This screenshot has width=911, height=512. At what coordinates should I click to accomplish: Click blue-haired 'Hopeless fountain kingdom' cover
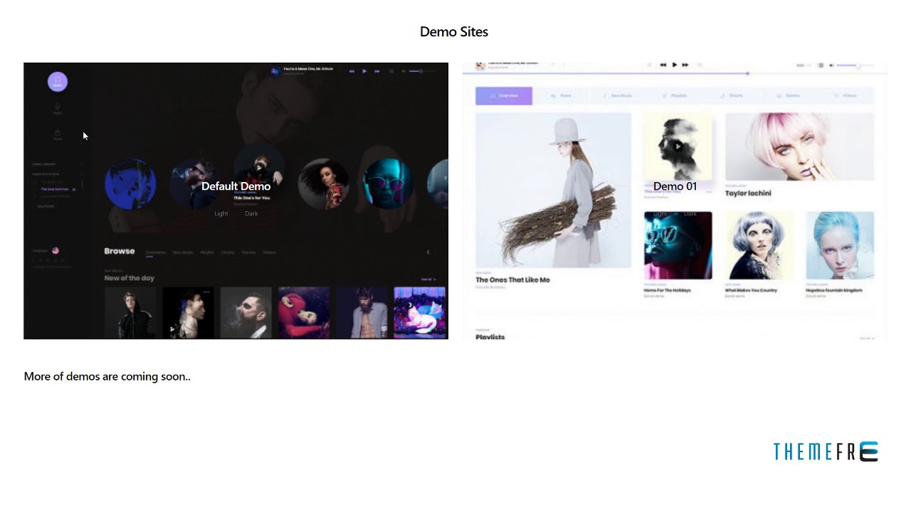[x=840, y=245]
